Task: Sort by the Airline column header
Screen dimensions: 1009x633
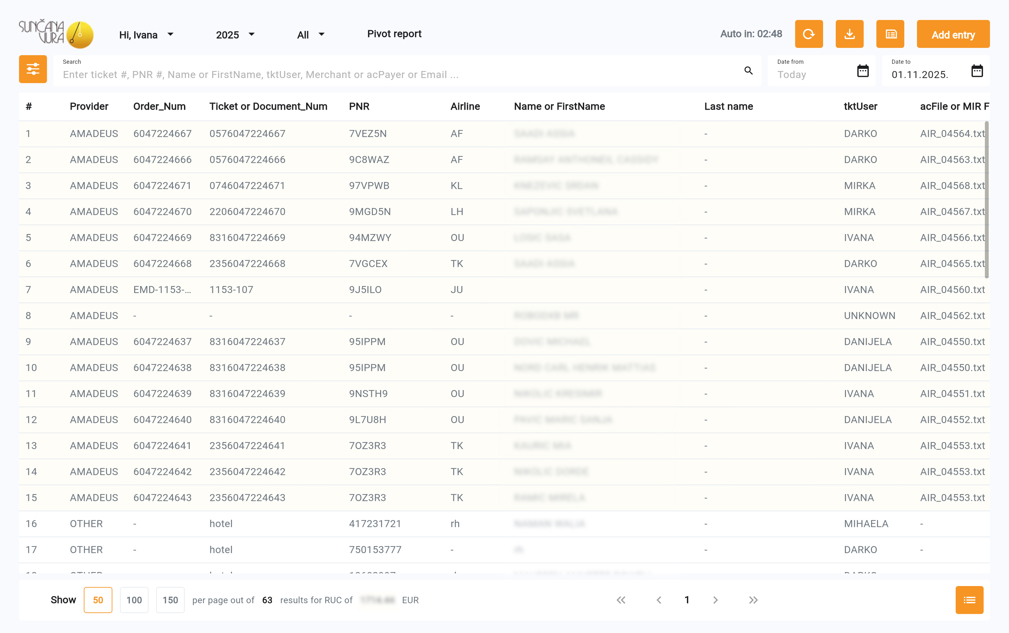Action: pyautogui.click(x=465, y=106)
